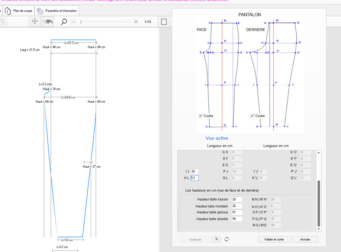Uncheck Courbe checkbox under DERRIERE diagram
341x252 pixels.
[x=253, y=116]
